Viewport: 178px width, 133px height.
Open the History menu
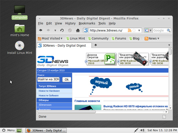pos(70,23)
